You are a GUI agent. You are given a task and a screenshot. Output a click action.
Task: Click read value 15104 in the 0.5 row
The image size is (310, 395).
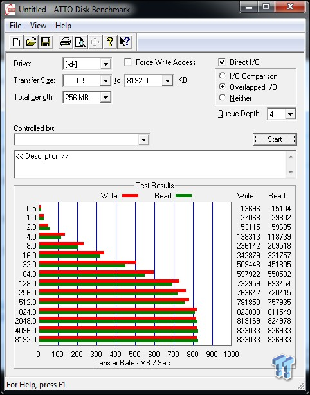[281, 209]
